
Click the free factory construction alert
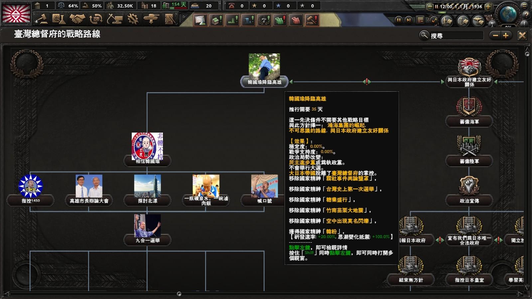click(216, 20)
